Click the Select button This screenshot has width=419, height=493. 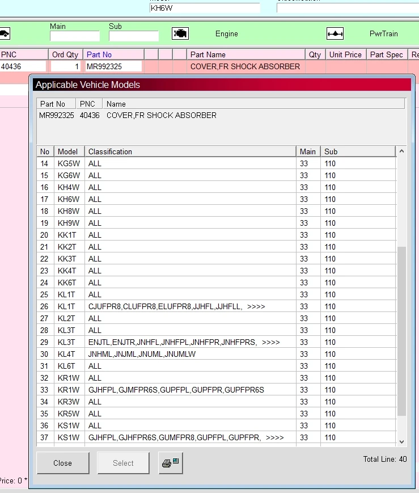click(x=123, y=463)
